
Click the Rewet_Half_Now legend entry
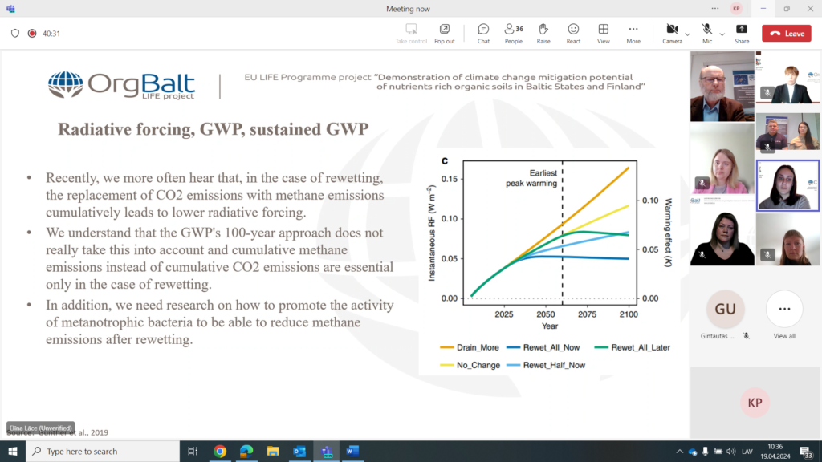point(546,365)
